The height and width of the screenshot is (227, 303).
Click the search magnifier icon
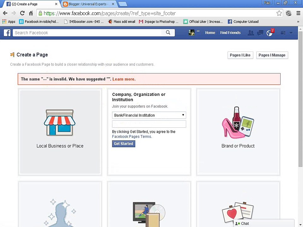[168, 32]
